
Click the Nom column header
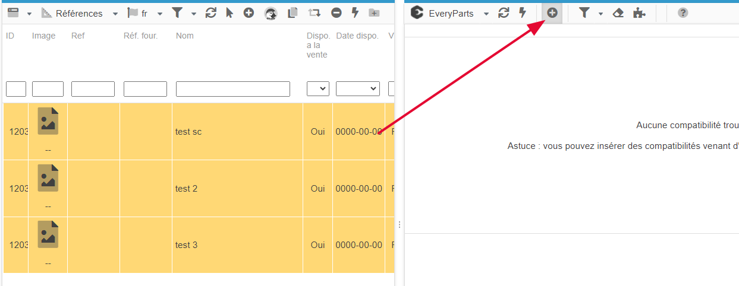[184, 36]
